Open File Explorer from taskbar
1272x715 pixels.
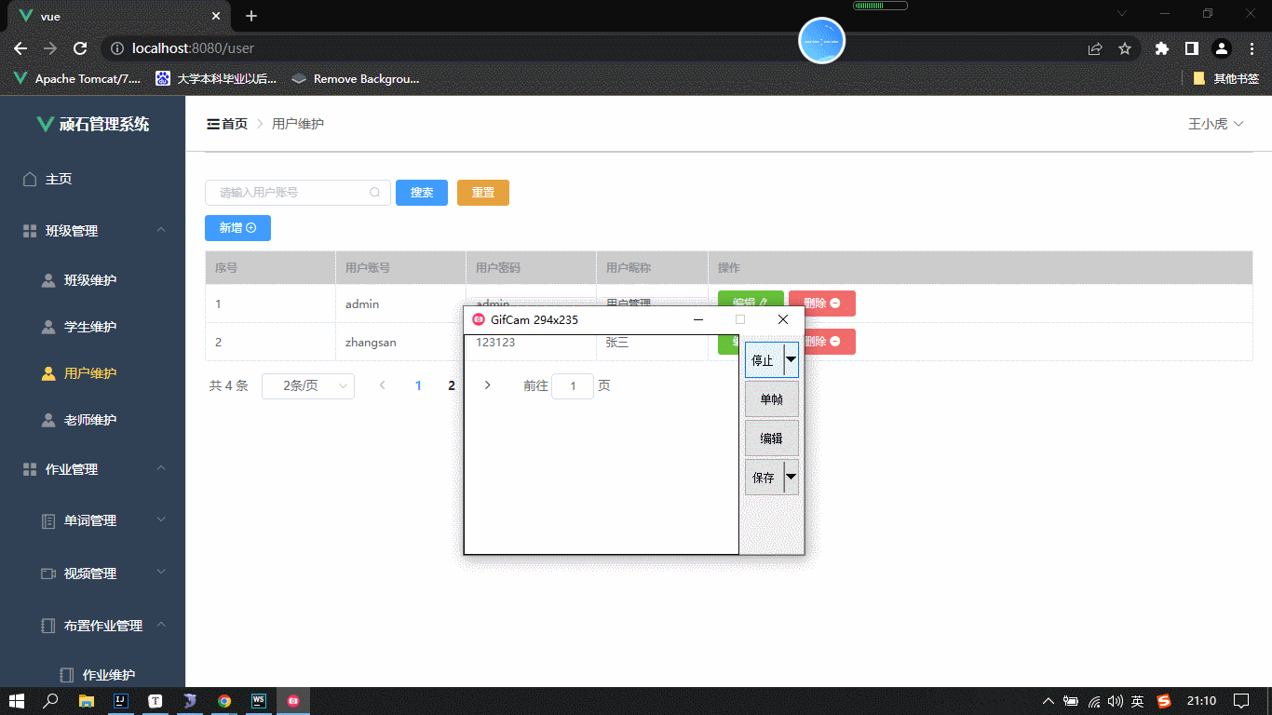pyautogui.click(x=87, y=701)
